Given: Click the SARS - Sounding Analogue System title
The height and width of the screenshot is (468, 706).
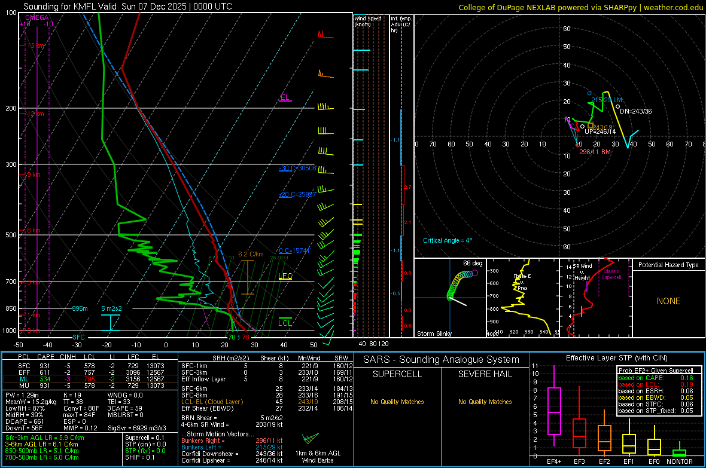Looking at the screenshot, I should (442, 360).
